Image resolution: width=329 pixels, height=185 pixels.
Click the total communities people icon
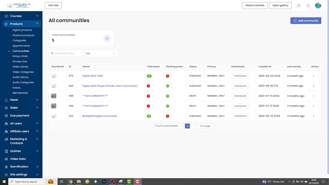pyautogui.click(x=107, y=38)
